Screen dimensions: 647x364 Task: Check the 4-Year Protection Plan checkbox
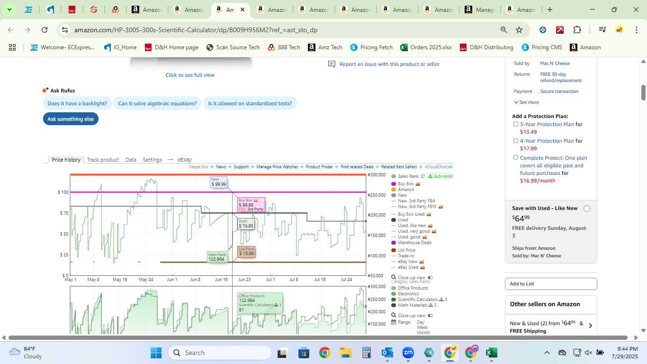click(516, 141)
